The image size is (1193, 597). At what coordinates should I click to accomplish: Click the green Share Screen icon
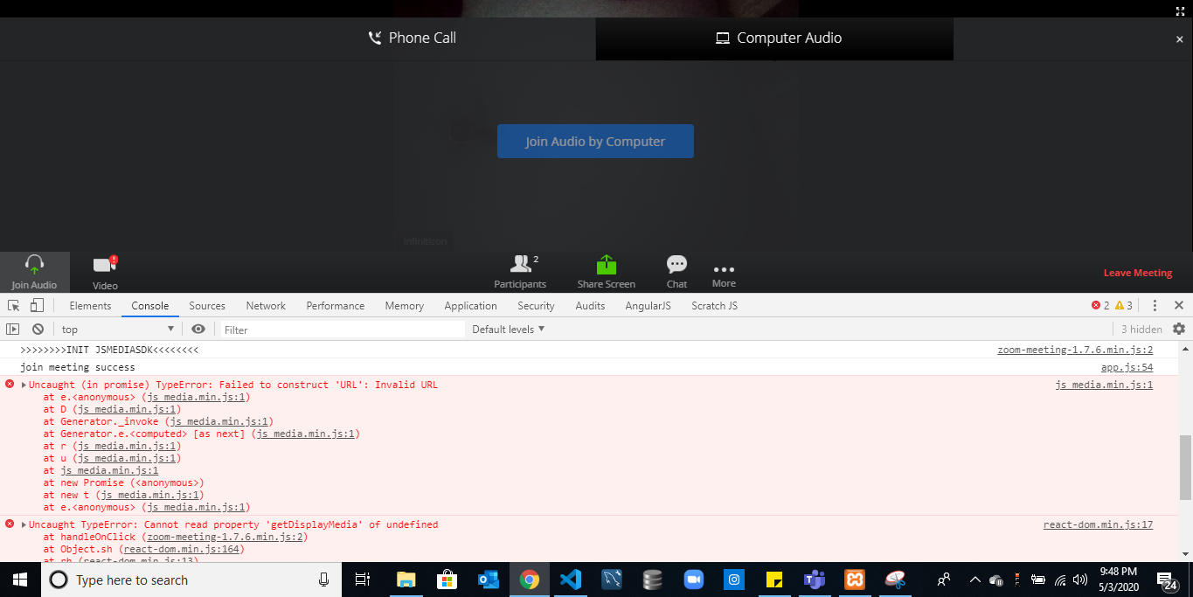pyautogui.click(x=607, y=264)
